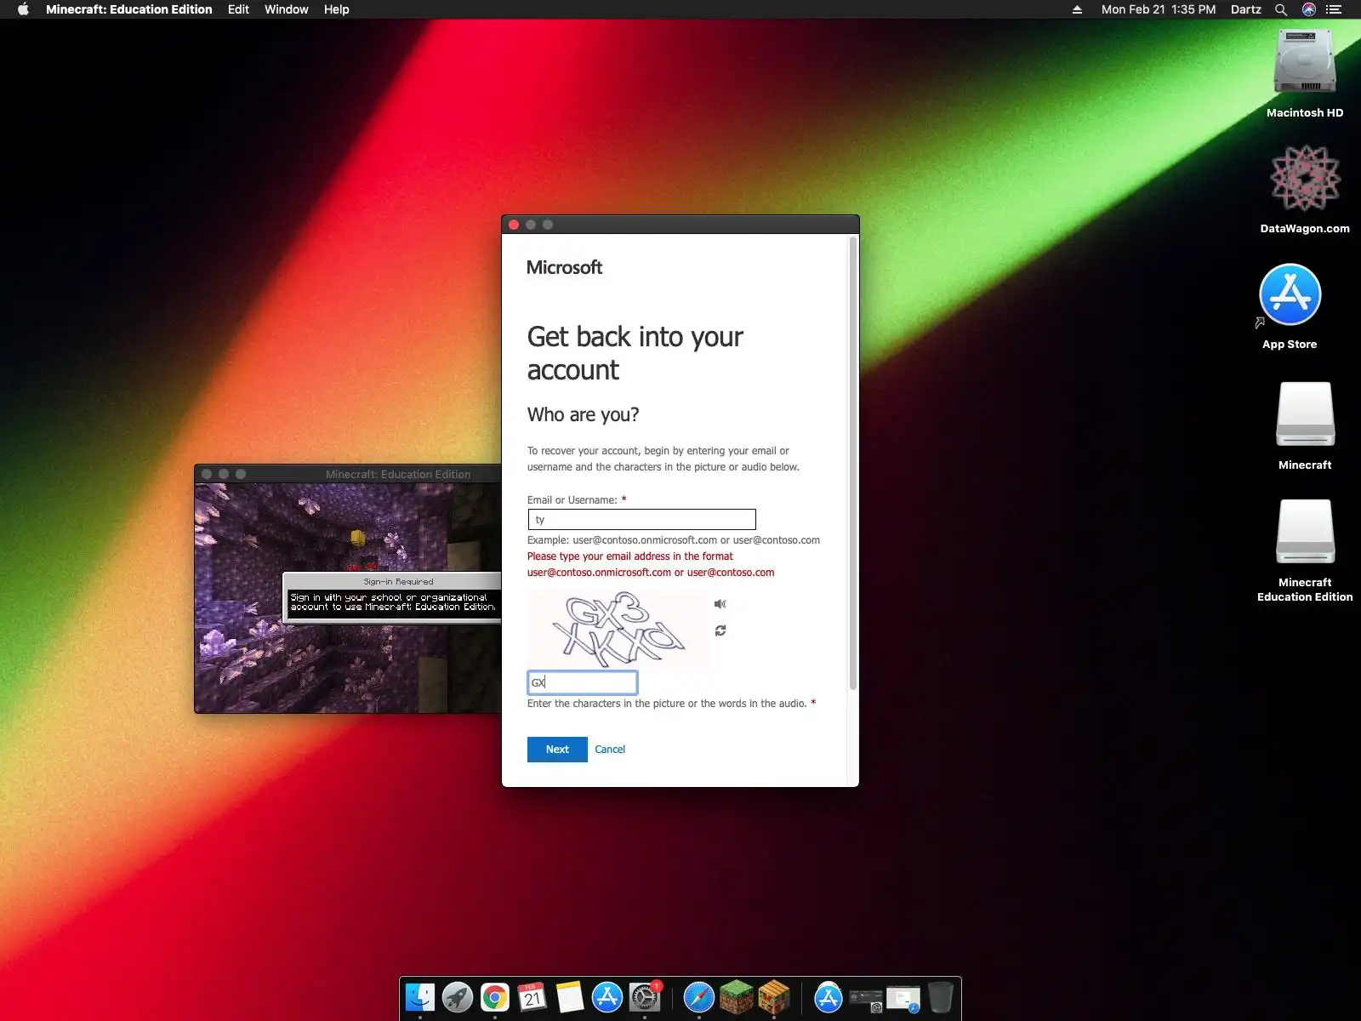This screenshot has height=1021, width=1361.
Task: Select Macintosh HD drive on desktop
Action: click(x=1305, y=74)
